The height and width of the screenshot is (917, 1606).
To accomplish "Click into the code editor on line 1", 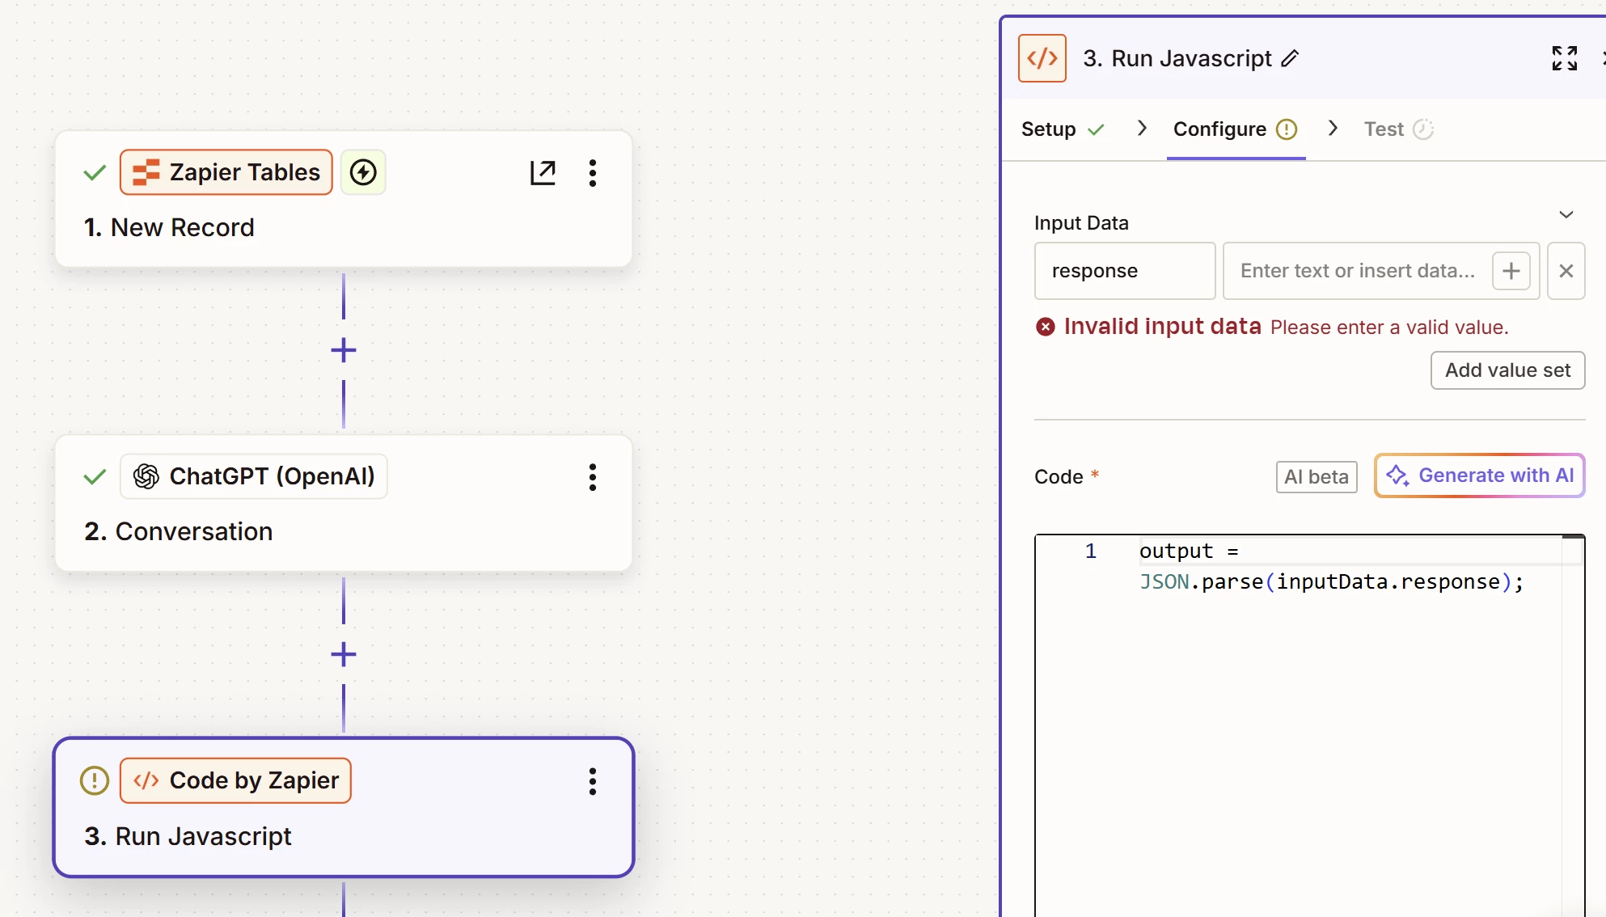I will [1350, 551].
